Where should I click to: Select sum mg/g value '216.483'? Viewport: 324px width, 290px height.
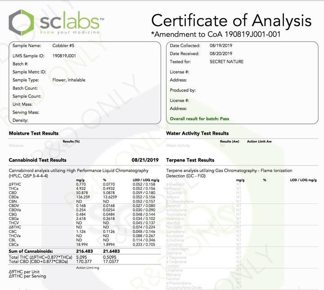(84, 251)
